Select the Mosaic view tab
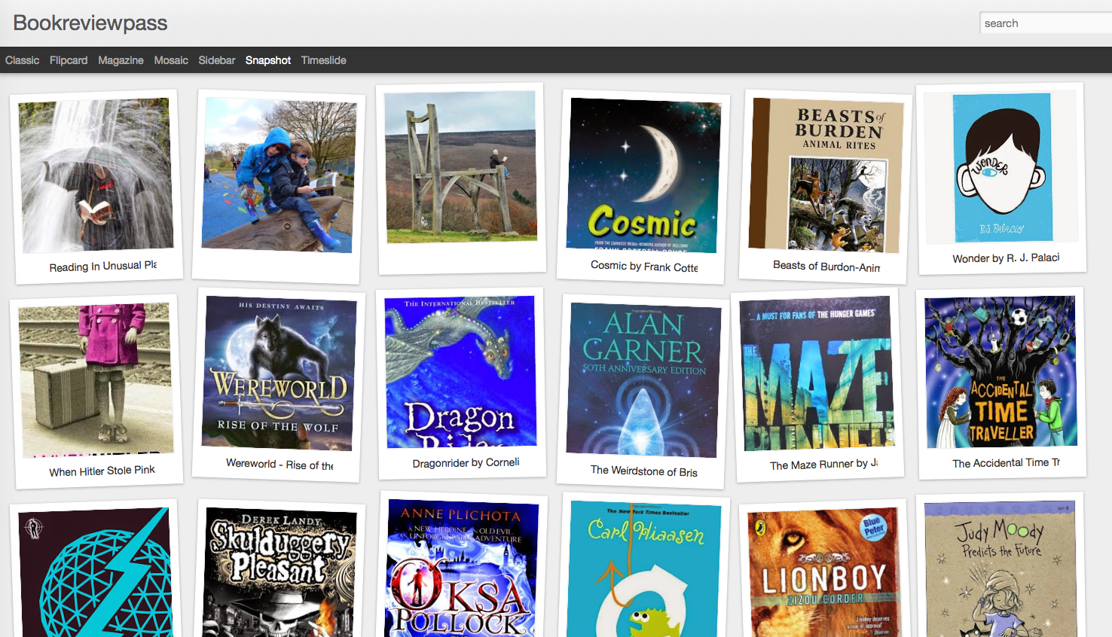1112x637 pixels. tap(171, 60)
